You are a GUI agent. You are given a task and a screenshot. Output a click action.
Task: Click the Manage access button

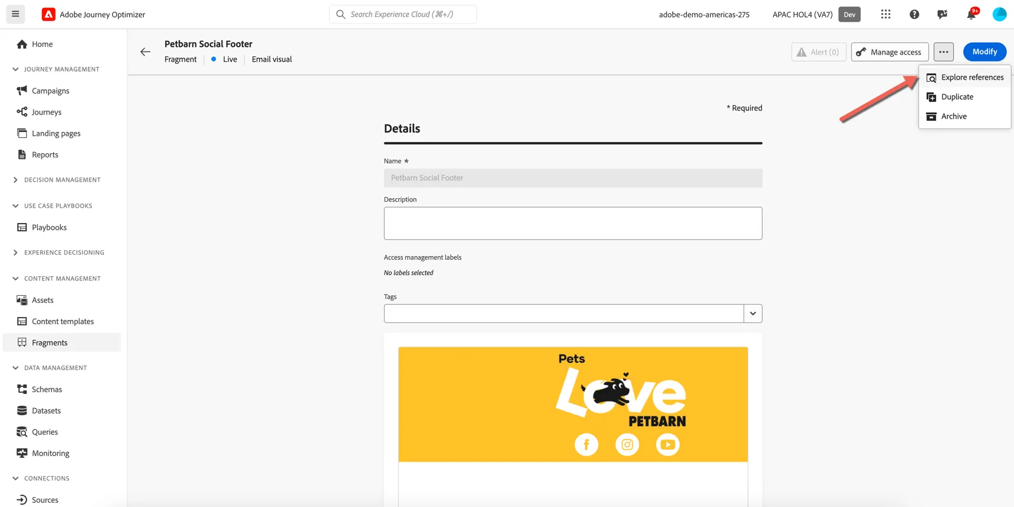[x=890, y=51]
